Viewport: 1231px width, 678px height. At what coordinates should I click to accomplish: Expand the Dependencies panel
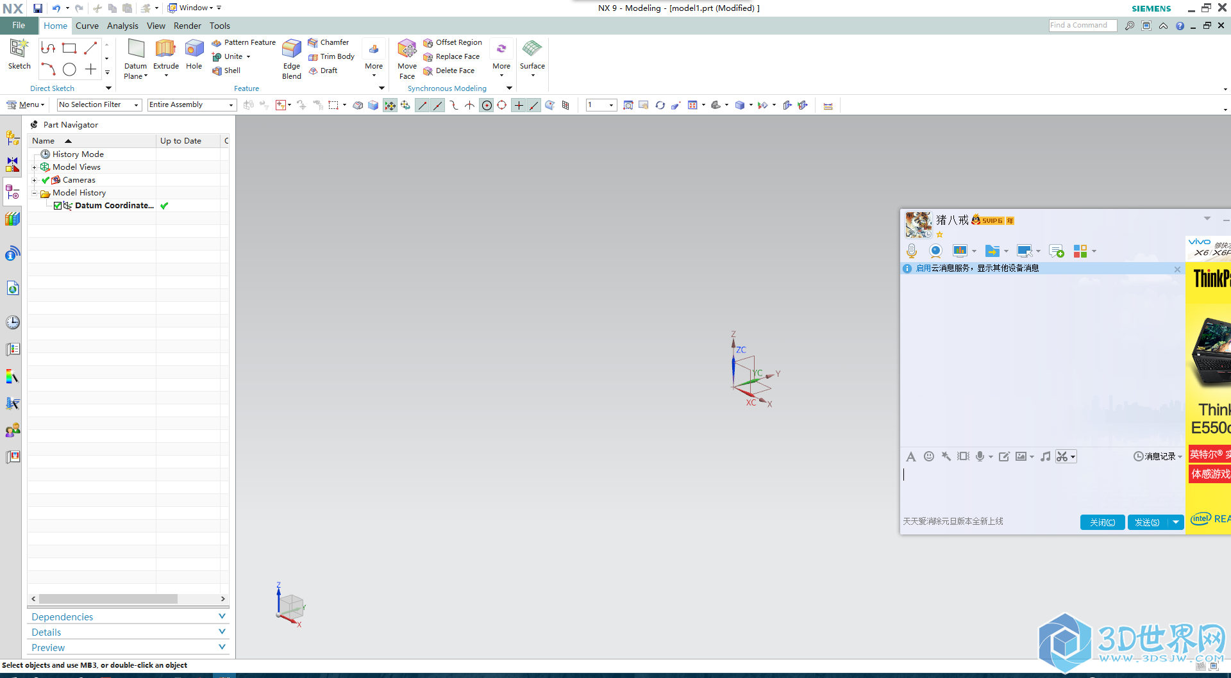tap(128, 616)
